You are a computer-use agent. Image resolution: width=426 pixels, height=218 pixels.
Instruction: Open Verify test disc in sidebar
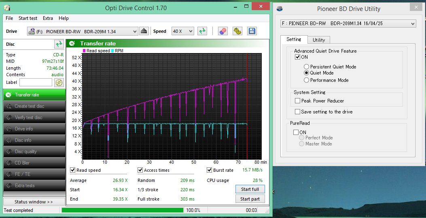point(34,118)
